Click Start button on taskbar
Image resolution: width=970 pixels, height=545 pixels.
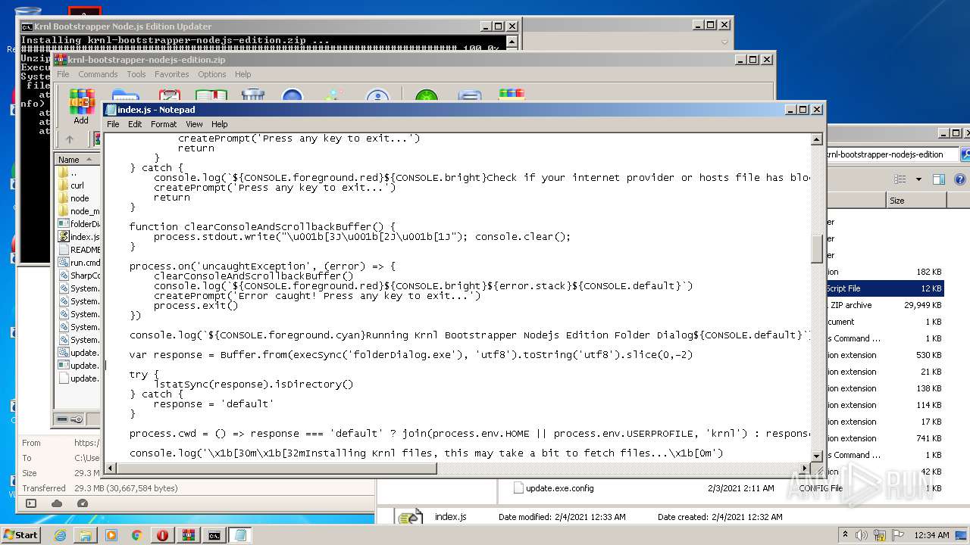point(21,535)
